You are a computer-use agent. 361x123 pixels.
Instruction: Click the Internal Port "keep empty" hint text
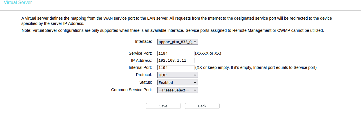pos(256,67)
